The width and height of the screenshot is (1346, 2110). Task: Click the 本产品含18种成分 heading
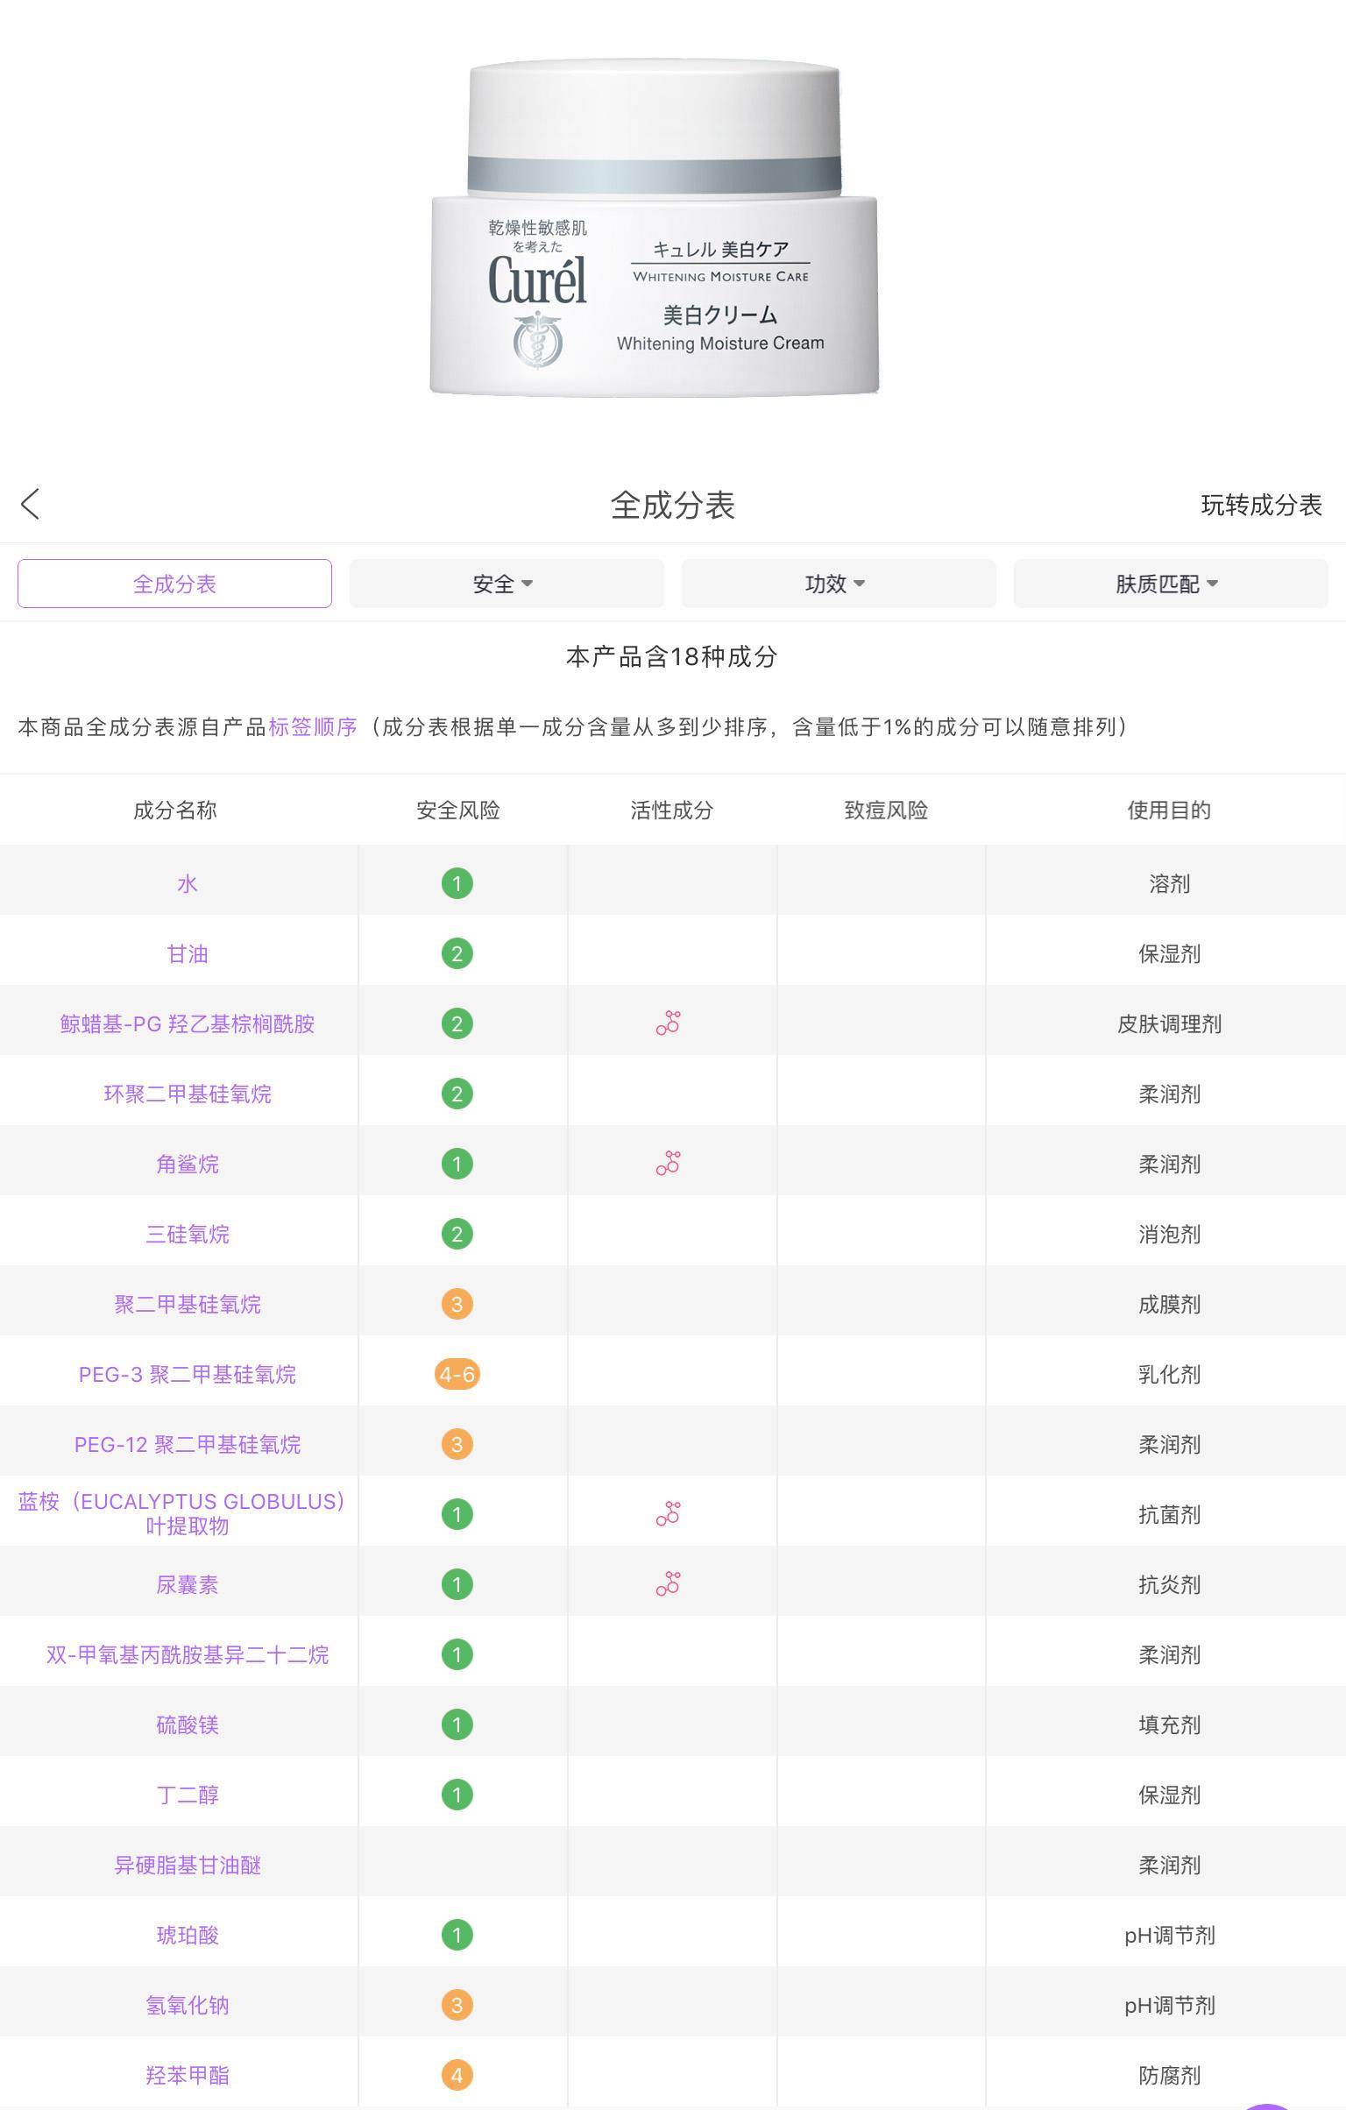pyautogui.click(x=672, y=656)
